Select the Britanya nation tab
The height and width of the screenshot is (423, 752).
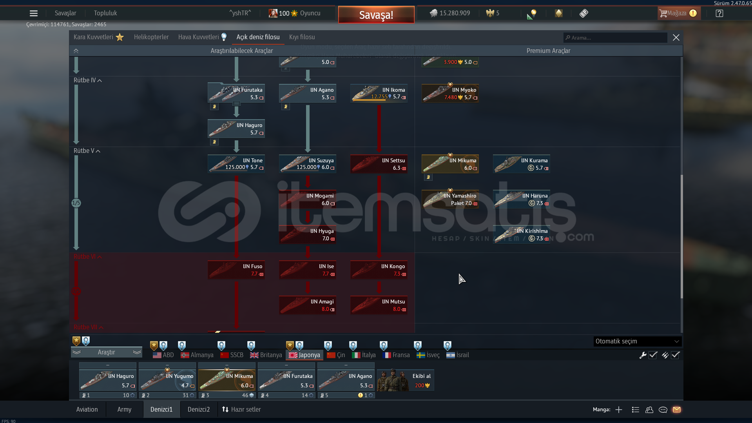pyautogui.click(x=266, y=355)
